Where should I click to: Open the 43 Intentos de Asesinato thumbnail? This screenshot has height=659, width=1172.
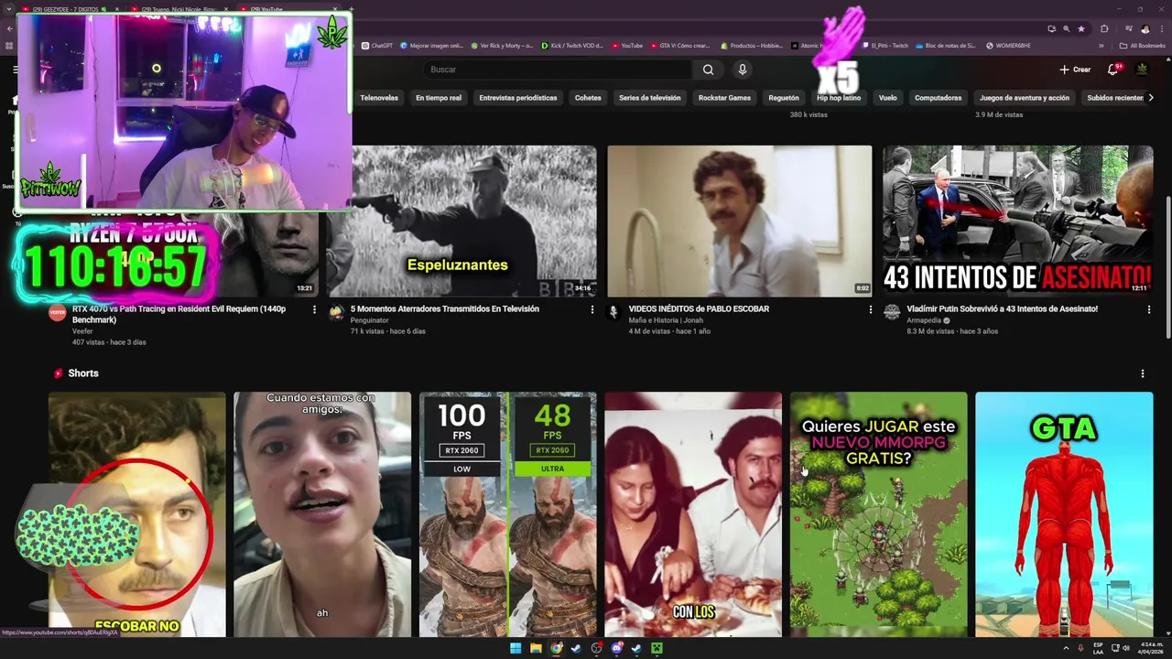click(x=1017, y=221)
